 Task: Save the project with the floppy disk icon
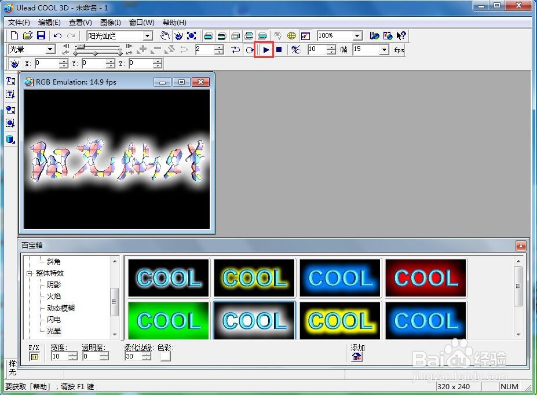point(41,35)
